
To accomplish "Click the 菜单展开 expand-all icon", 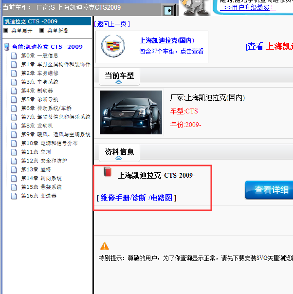I will tap(6, 30).
